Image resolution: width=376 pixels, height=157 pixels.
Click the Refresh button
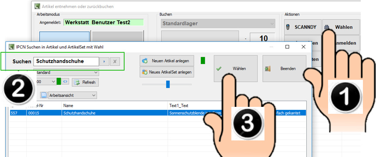pyautogui.click(x=85, y=82)
